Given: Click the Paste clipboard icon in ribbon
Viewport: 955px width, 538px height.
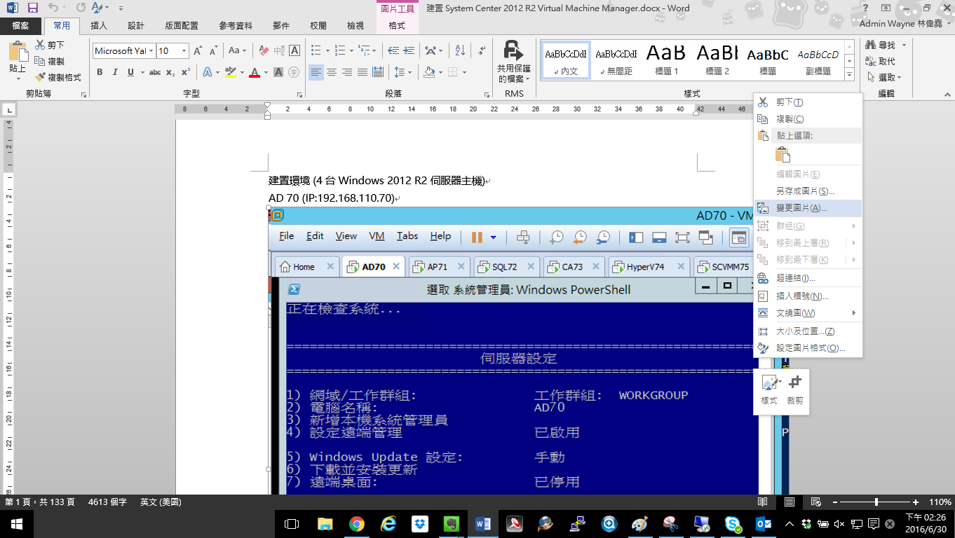Looking at the screenshot, I should click(x=18, y=53).
